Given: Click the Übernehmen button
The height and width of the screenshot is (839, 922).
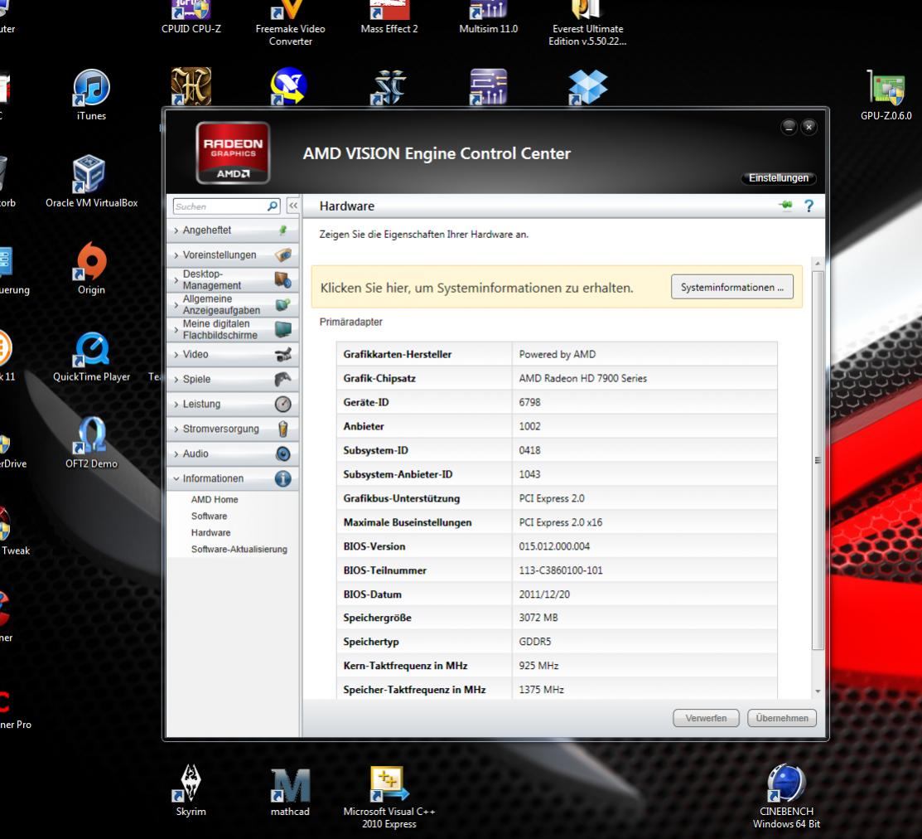Looking at the screenshot, I should [x=781, y=719].
